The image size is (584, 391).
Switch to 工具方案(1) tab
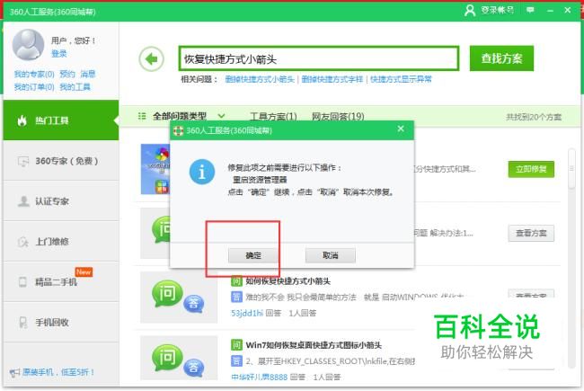click(273, 117)
